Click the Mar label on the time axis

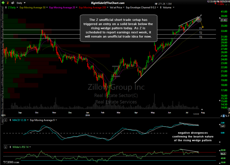coord(119,113)
